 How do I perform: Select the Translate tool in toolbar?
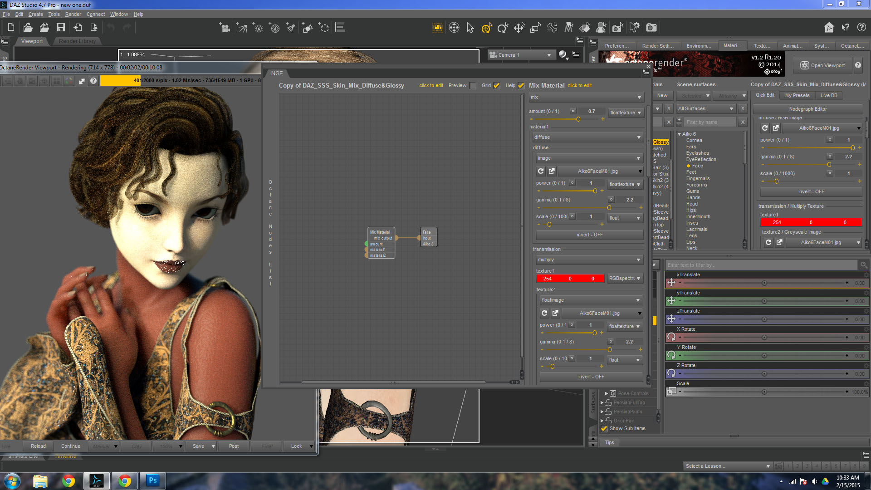pos(519,28)
